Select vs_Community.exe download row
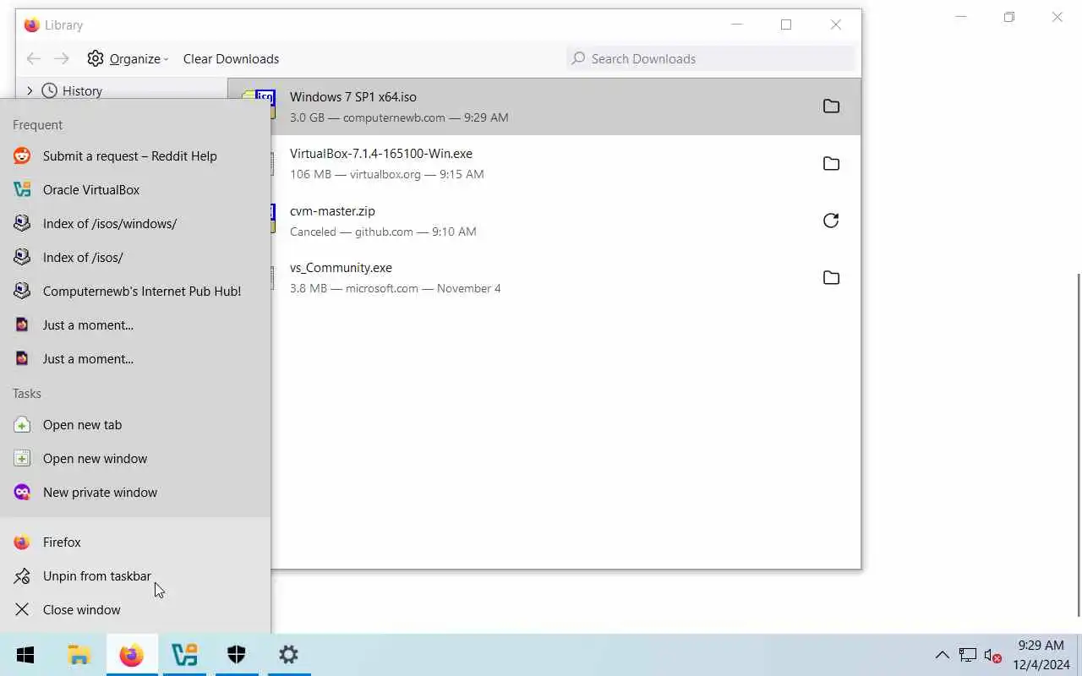1082x676 pixels. (544, 278)
